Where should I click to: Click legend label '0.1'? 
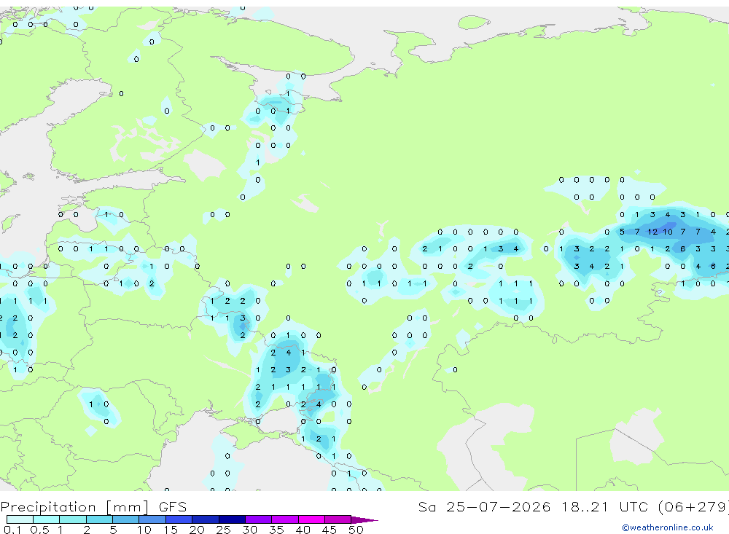click(12, 530)
